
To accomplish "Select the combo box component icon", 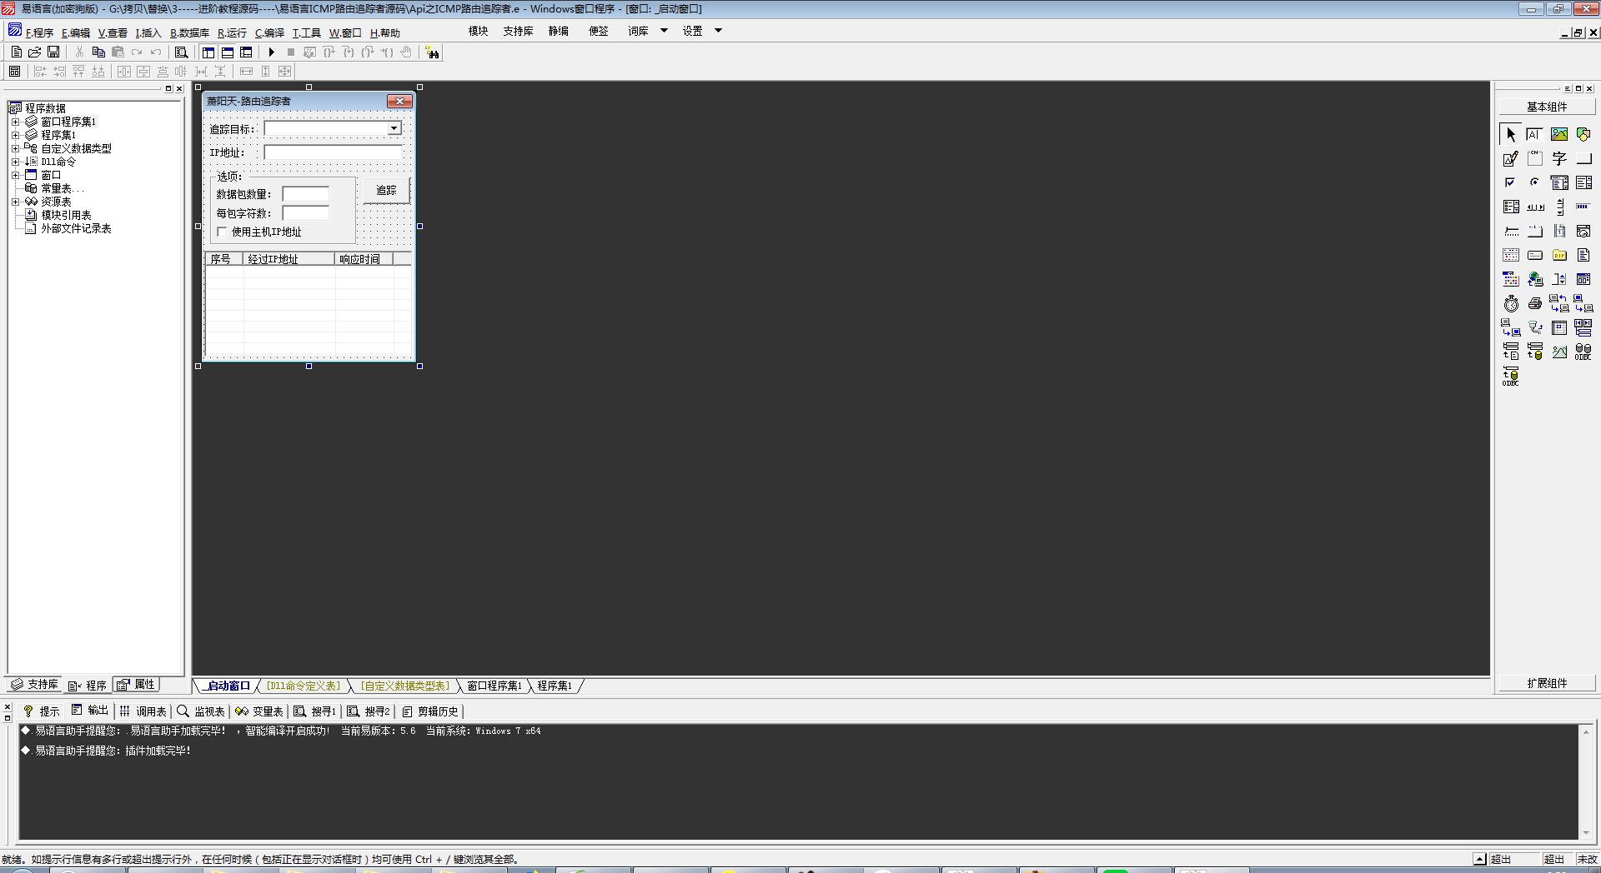I will 1559,182.
